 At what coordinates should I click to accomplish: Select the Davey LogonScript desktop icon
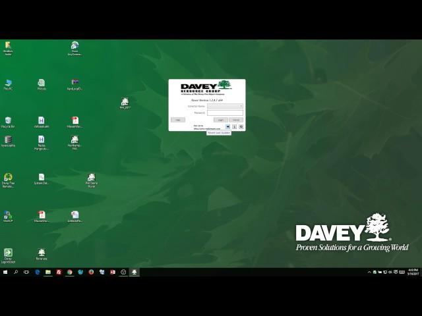coord(8,253)
